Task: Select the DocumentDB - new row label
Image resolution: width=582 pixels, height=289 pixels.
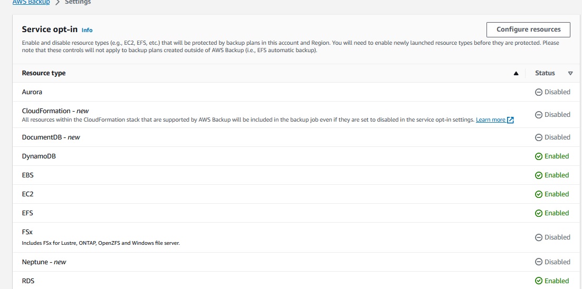Action: 51,137
